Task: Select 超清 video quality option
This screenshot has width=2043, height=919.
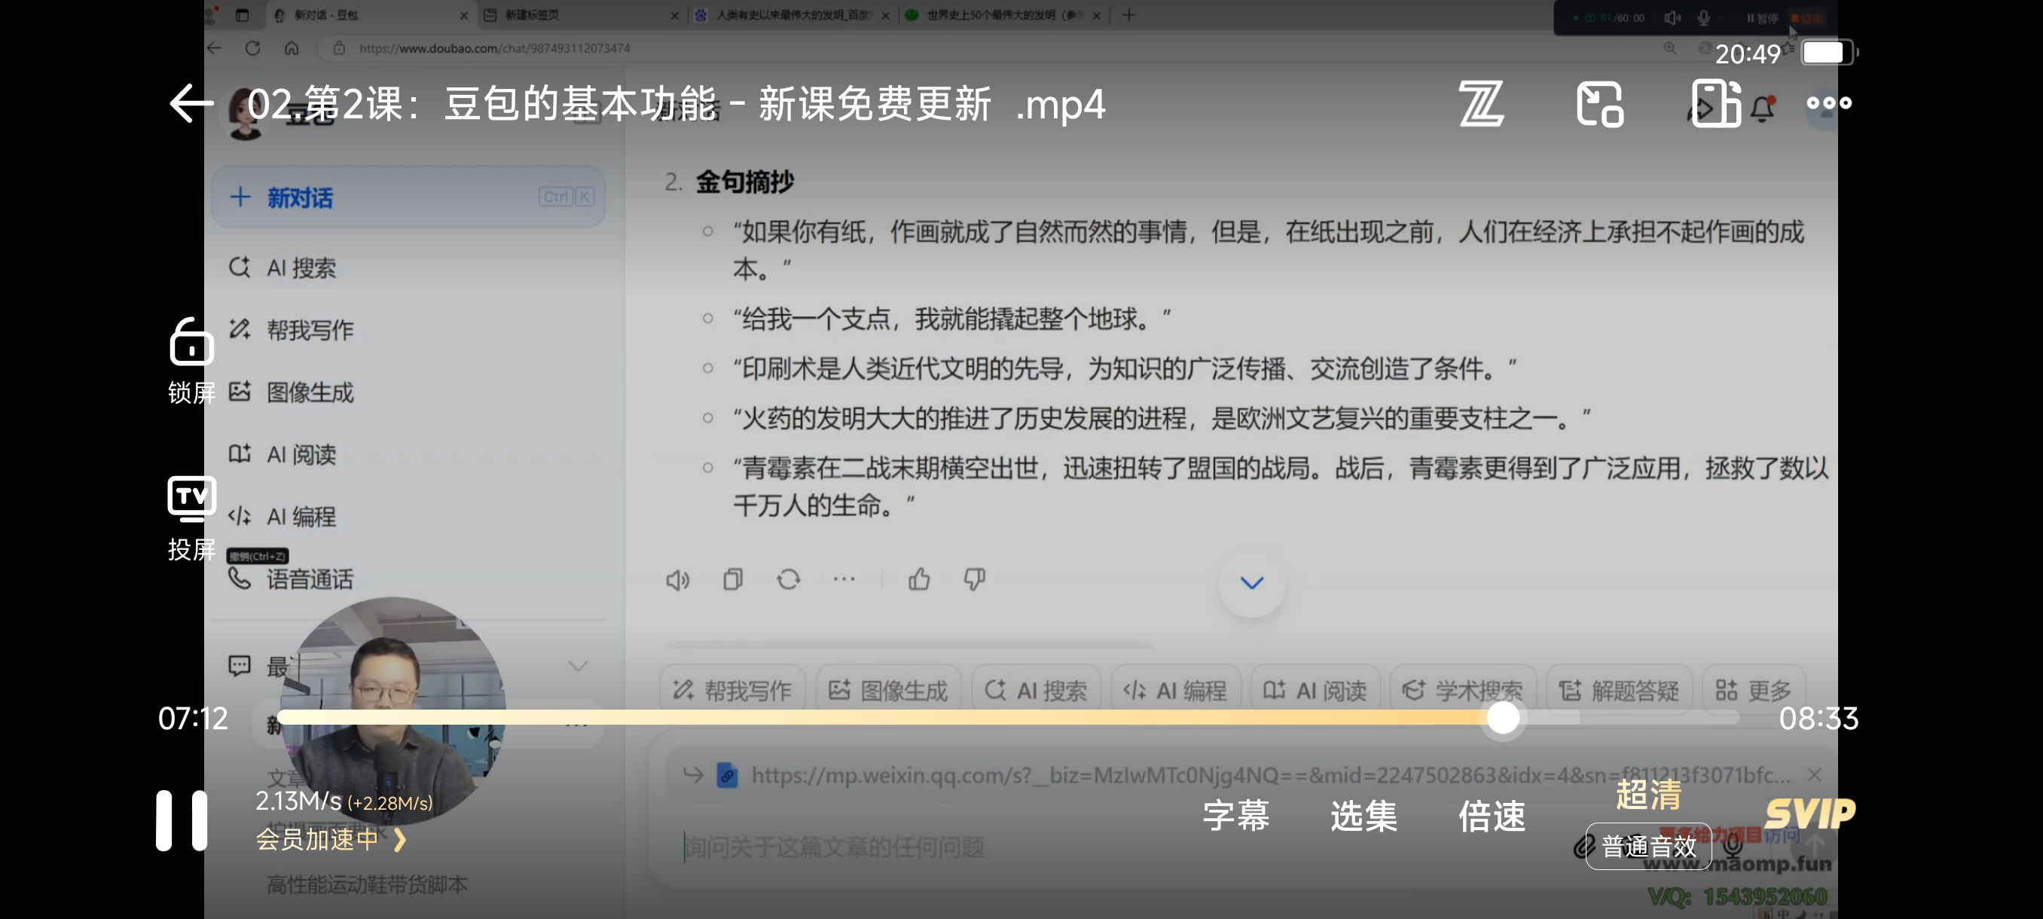Action: pos(1648,794)
